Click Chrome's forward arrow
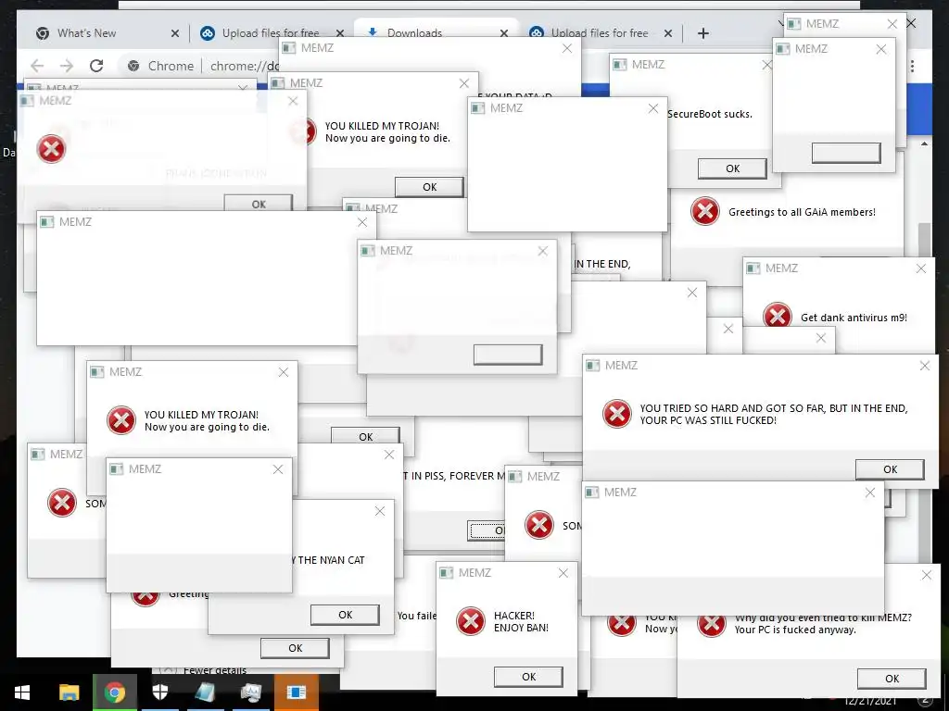 (67, 66)
